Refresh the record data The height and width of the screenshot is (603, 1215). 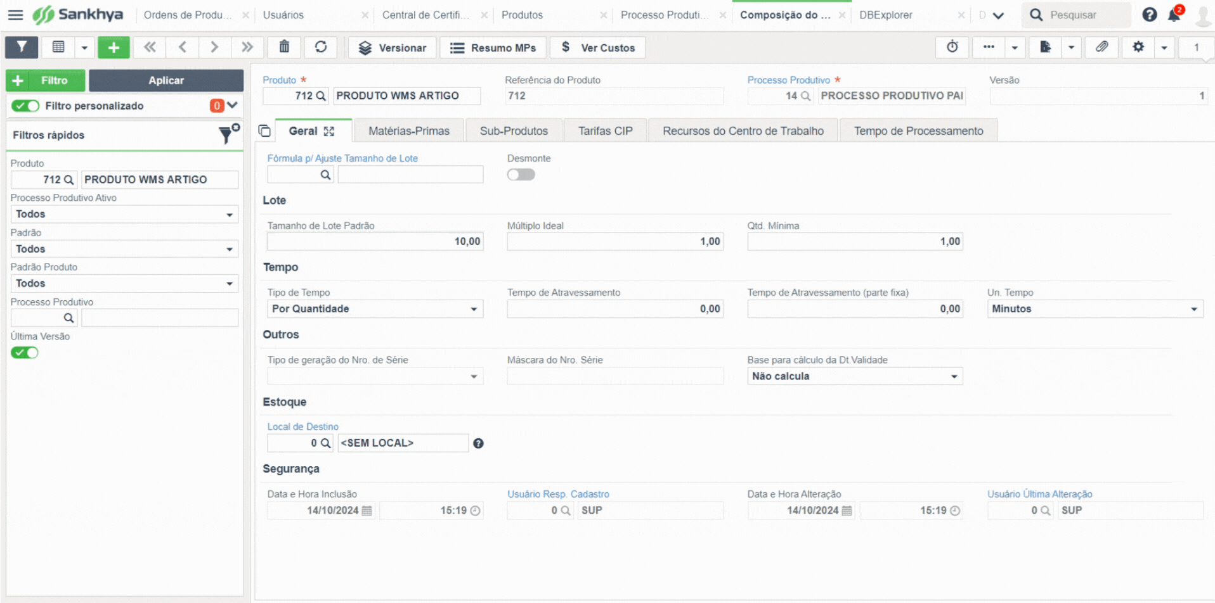(321, 47)
